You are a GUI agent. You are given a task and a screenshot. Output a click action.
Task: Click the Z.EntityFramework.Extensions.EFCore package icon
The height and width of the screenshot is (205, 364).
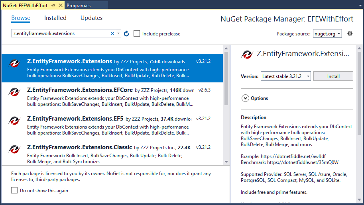[14, 92]
